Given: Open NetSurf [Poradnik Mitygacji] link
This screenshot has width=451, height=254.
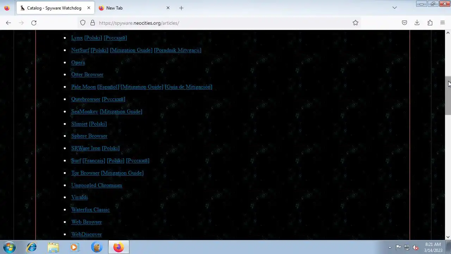Looking at the screenshot, I should click(178, 50).
